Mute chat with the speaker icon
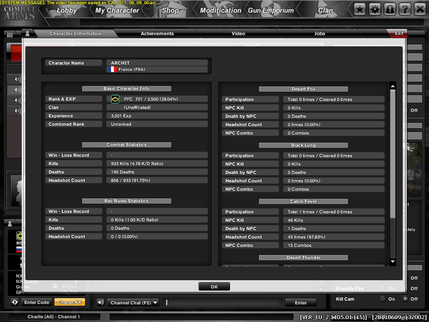The image size is (429, 322). pyautogui.click(x=101, y=302)
